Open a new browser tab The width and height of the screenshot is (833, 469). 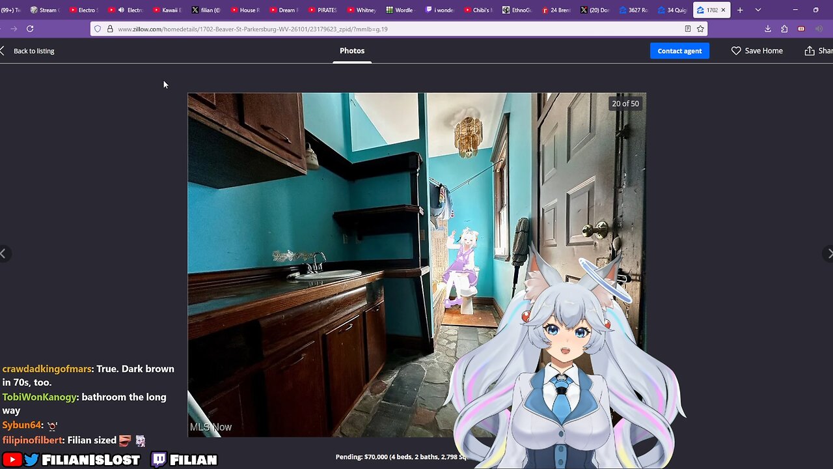tap(740, 10)
